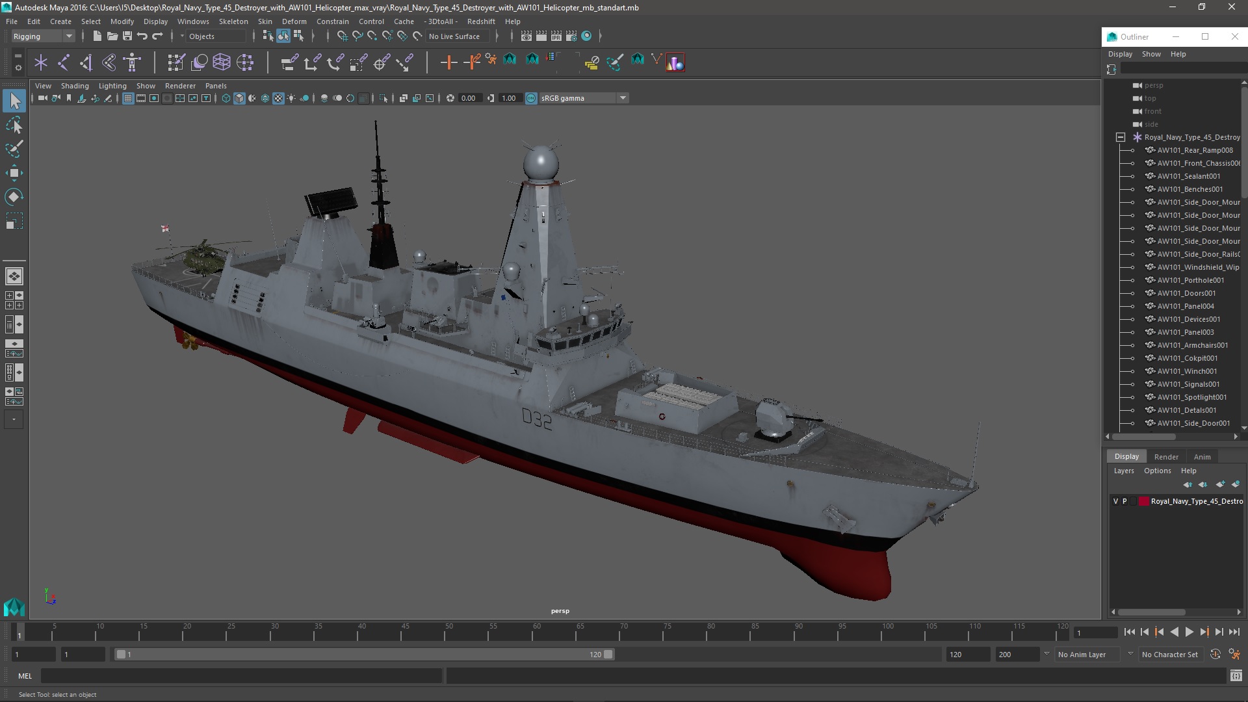Click the Save Scene icon

tap(127, 36)
